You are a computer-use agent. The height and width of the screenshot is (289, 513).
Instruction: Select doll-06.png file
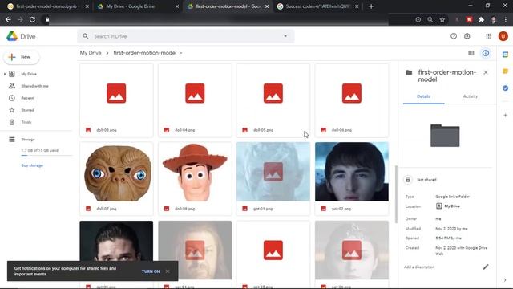click(x=352, y=100)
